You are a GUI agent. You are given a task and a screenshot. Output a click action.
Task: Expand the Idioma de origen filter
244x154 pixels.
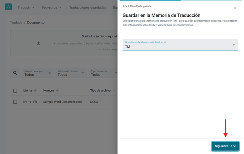[x=38, y=73]
